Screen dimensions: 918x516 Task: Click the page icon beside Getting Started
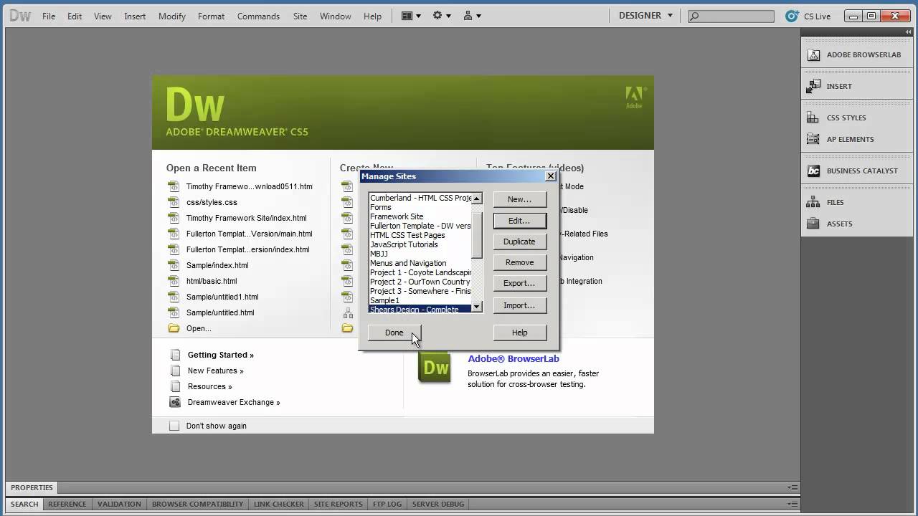click(x=174, y=355)
